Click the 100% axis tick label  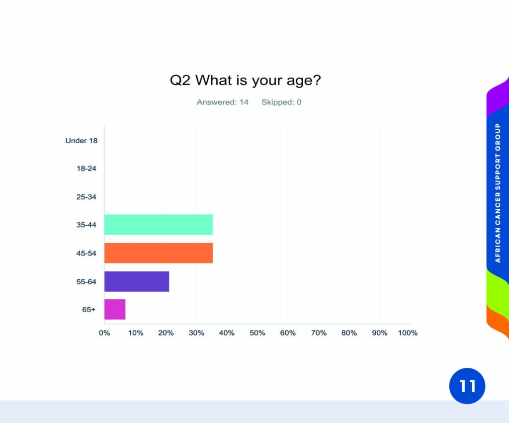(408, 333)
